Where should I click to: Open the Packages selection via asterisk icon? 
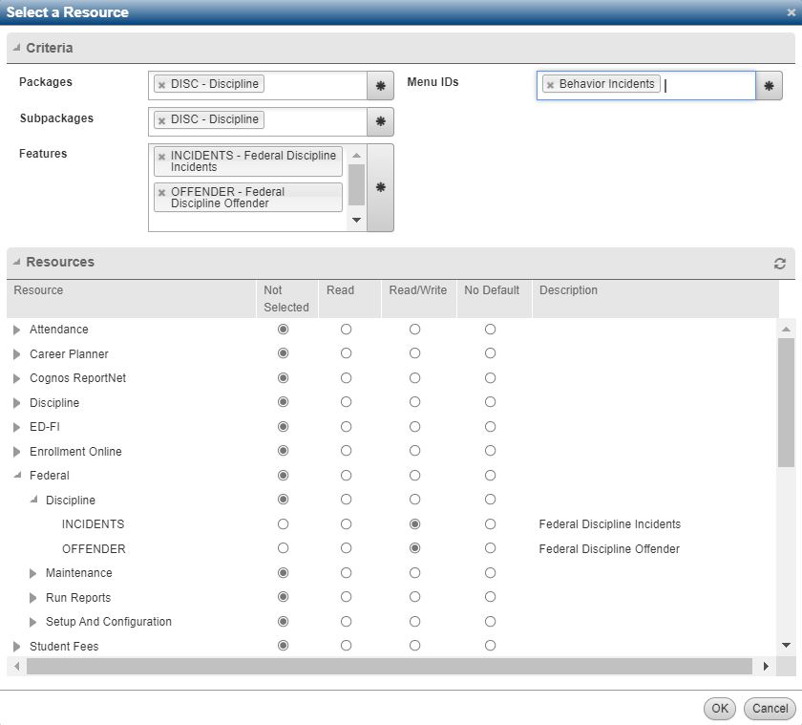pos(380,84)
